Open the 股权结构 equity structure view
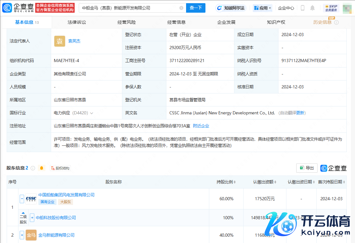355x243 pixels. click(x=60, y=168)
